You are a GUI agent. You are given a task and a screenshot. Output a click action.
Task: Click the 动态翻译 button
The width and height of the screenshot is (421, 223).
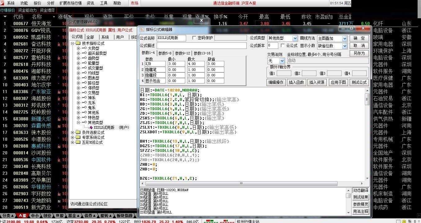361,190
